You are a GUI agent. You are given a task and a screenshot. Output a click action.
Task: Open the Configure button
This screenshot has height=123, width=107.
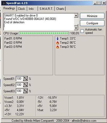92,23
